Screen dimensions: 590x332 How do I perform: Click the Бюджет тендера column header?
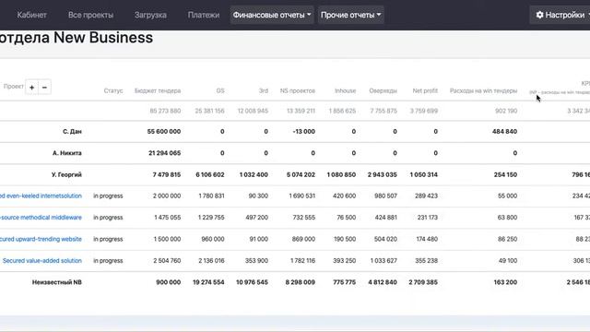pyautogui.click(x=158, y=90)
